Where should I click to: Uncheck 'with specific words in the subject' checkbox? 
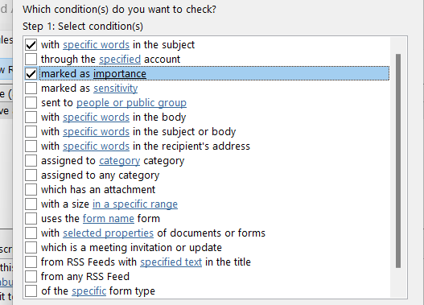click(31, 44)
